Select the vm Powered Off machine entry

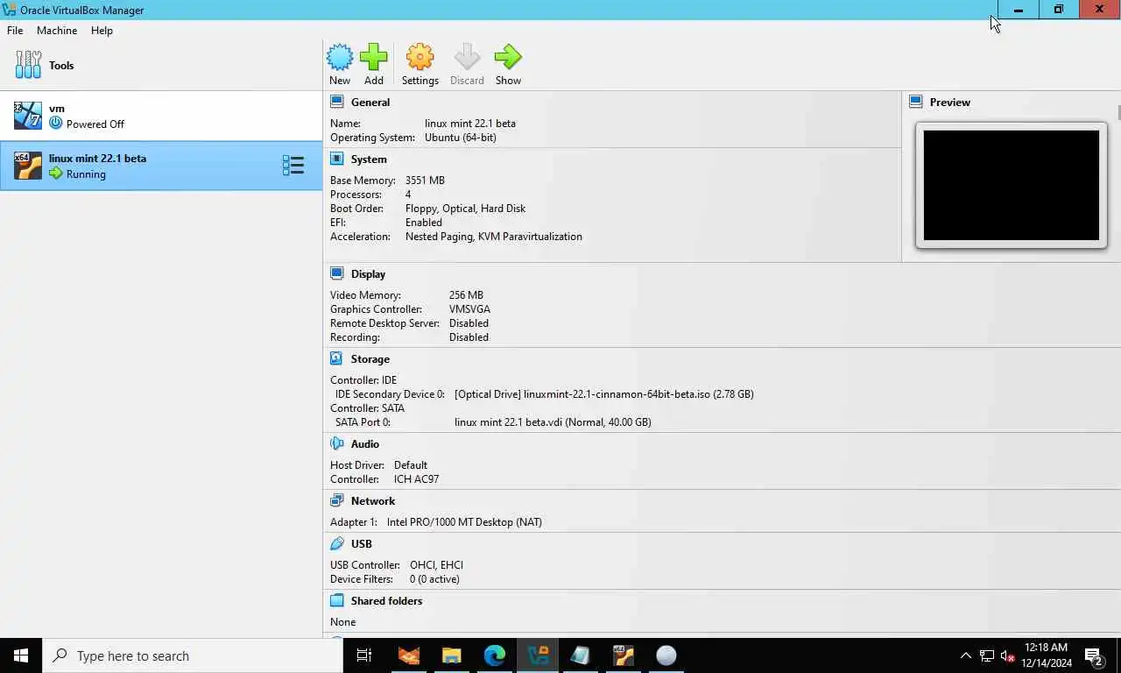(x=161, y=116)
